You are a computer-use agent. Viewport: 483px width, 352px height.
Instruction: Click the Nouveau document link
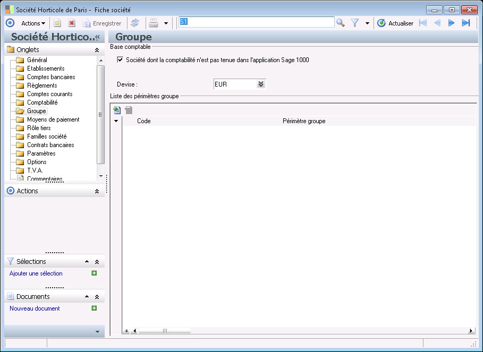(x=35, y=308)
